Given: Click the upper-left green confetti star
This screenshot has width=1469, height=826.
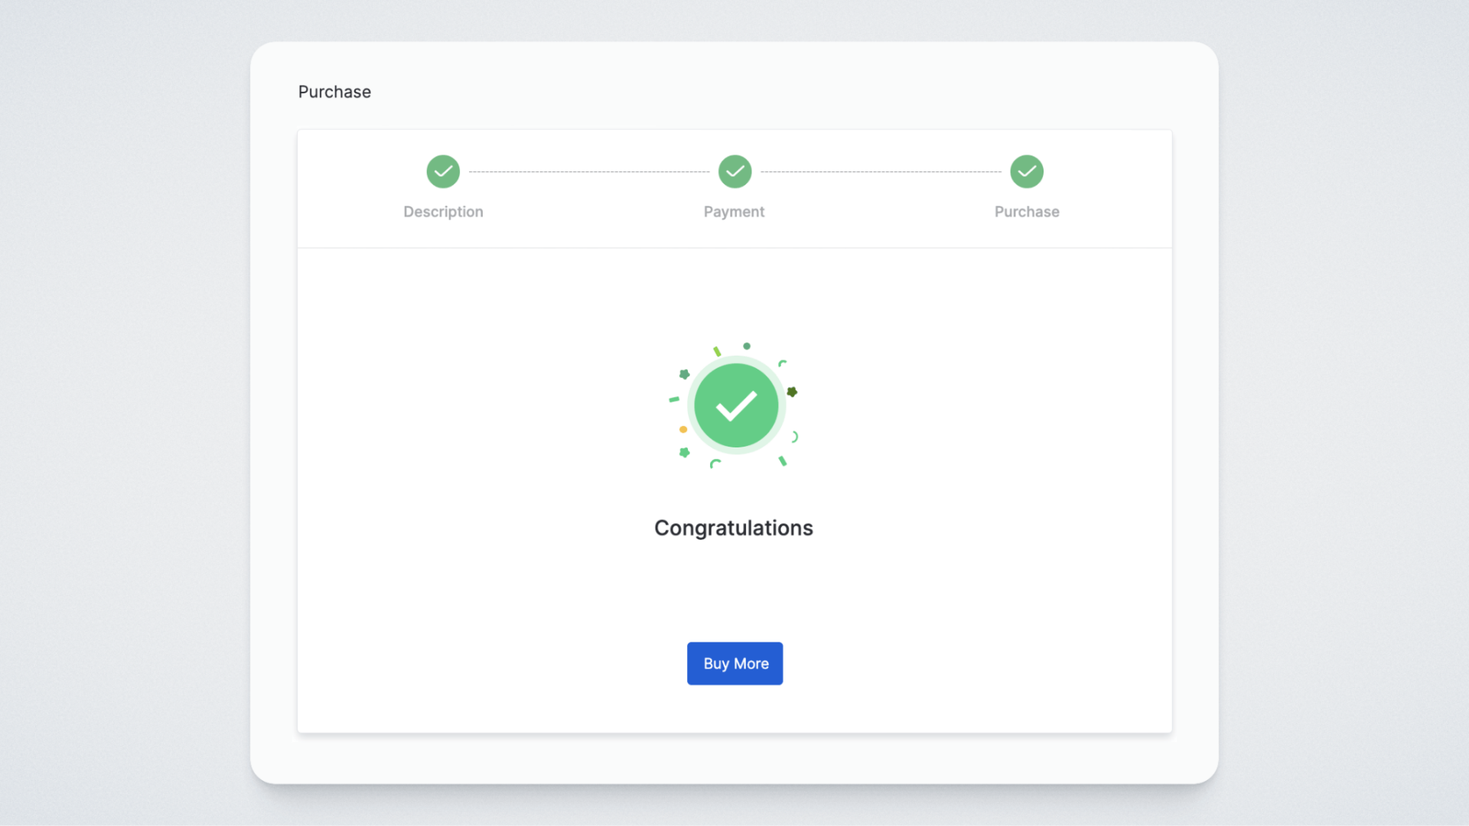Looking at the screenshot, I should point(685,374).
